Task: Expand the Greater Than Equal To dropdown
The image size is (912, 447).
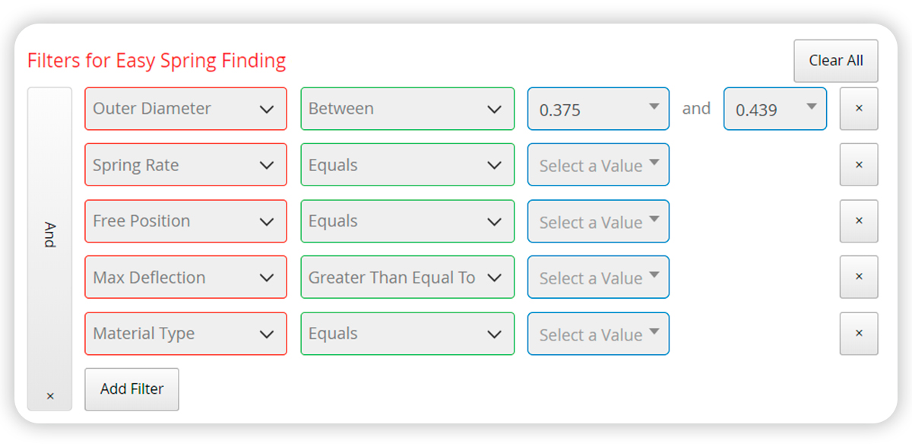Action: point(407,277)
